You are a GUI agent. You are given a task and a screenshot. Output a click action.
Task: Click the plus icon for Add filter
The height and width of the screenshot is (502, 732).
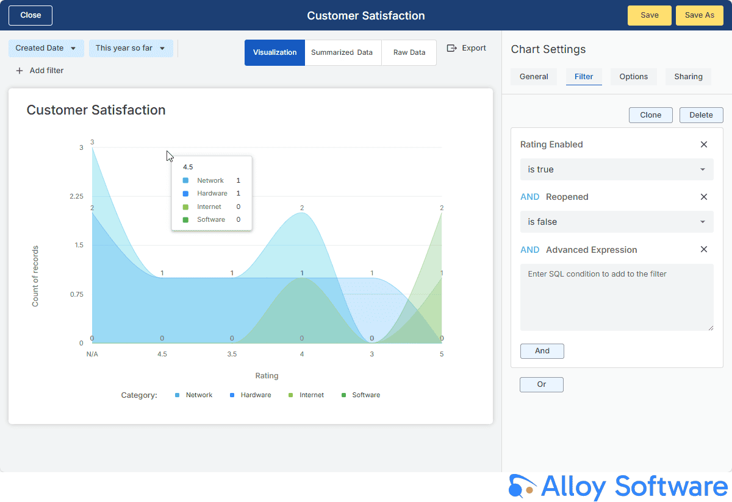click(20, 71)
